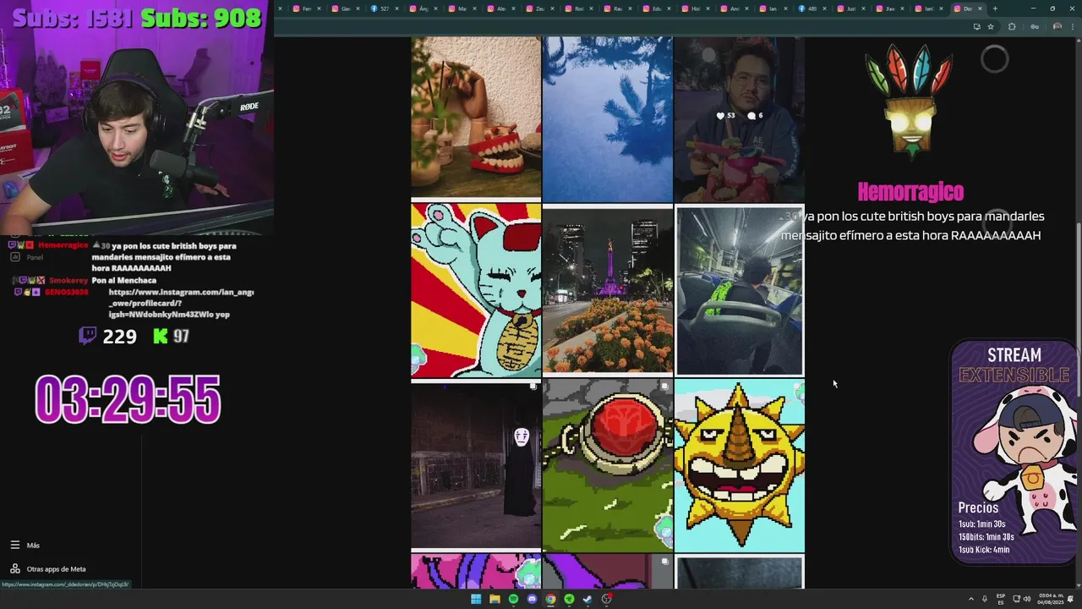Open Spotify from the taskbar
The image size is (1082, 609).
pyautogui.click(x=513, y=599)
